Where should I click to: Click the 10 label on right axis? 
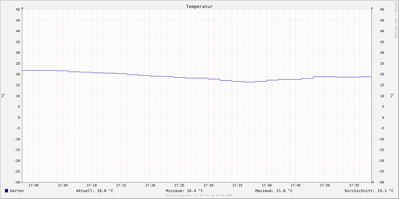point(382,96)
